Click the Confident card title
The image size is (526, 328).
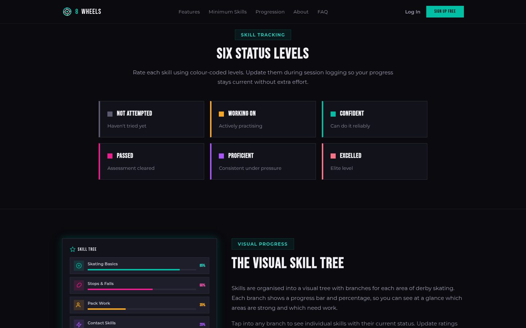tap(352, 113)
